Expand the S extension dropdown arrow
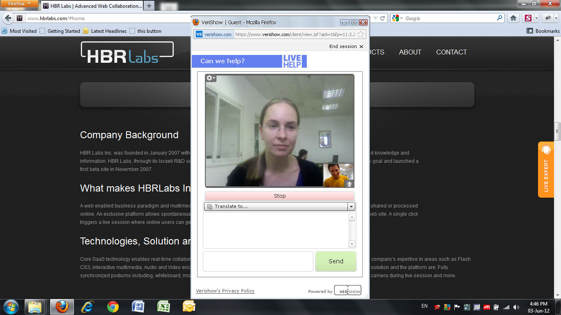The image size is (561, 315). pyautogui.click(x=536, y=18)
